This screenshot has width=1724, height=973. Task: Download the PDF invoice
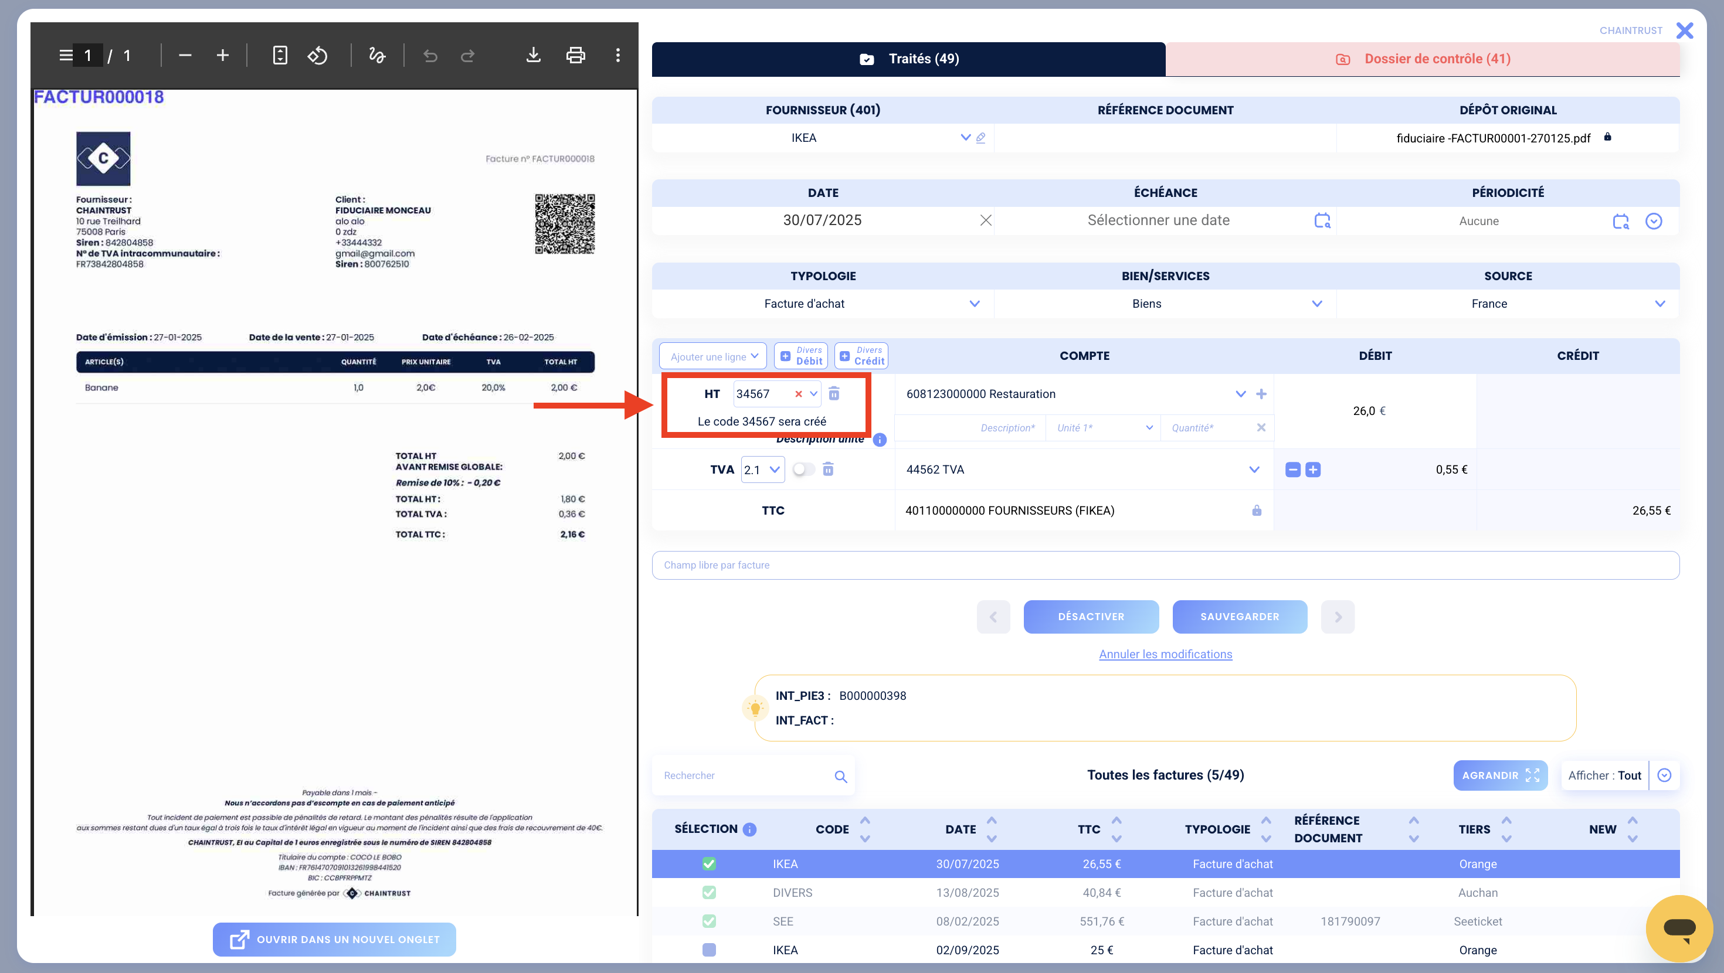[534, 56]
